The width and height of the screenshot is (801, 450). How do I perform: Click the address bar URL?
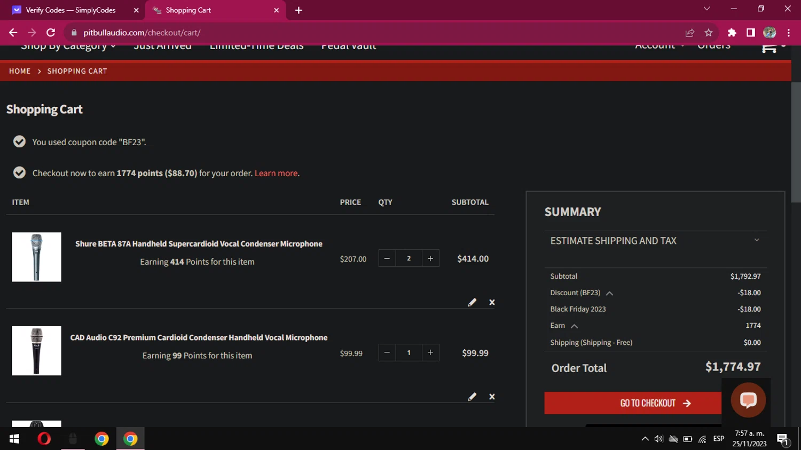click(142, 33)
